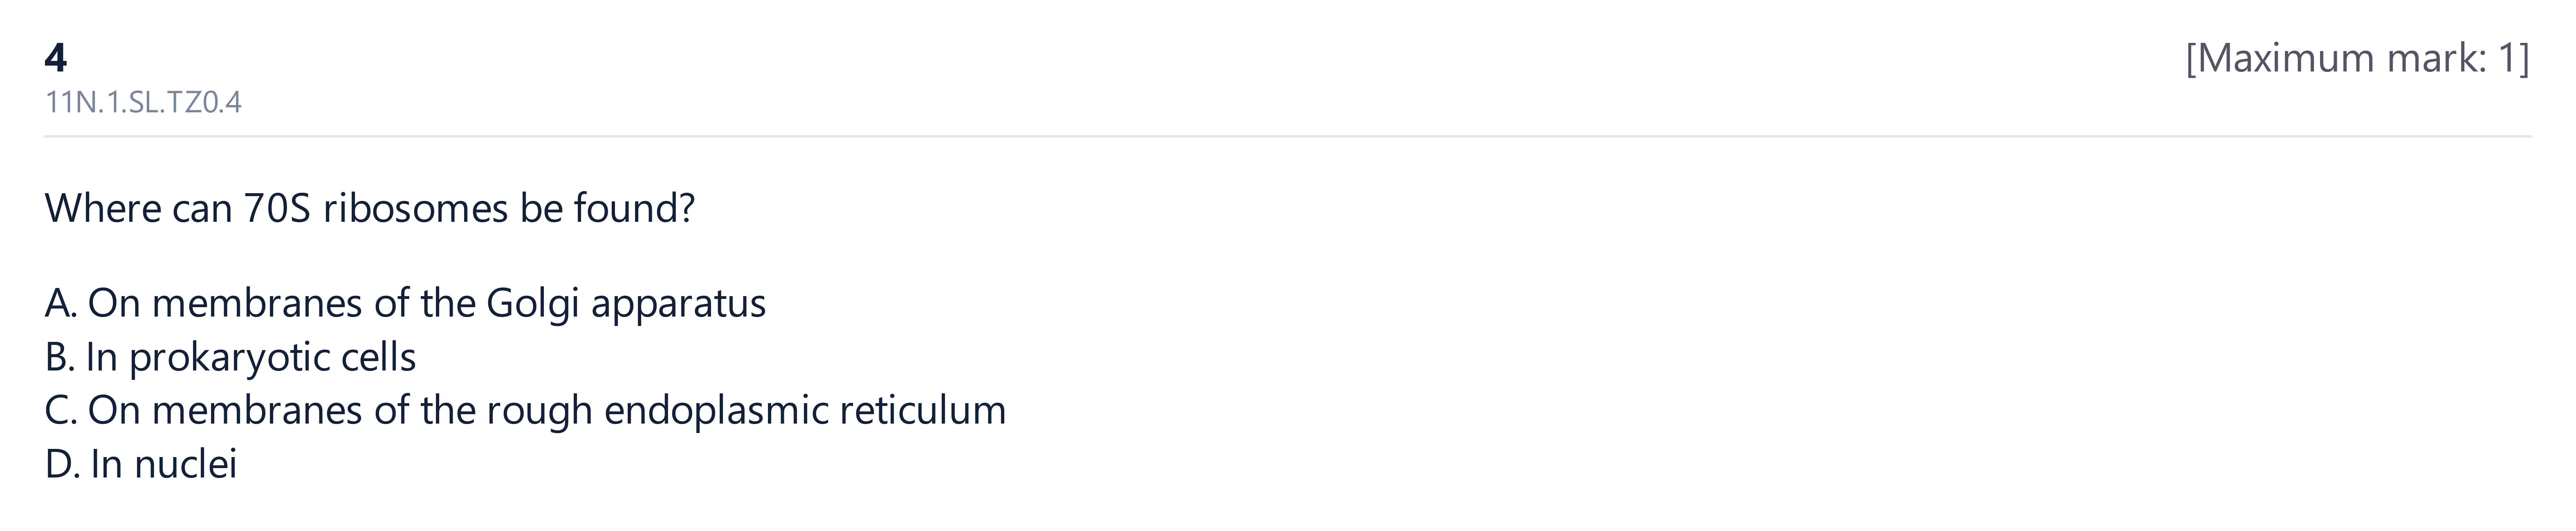Screen dimensions: 2576x531
Task: Select answer D, In nuclei
Action: [141, 464]
